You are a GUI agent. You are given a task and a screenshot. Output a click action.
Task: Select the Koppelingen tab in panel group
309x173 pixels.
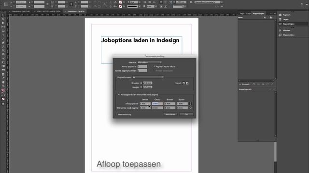(x=259, y=13)
